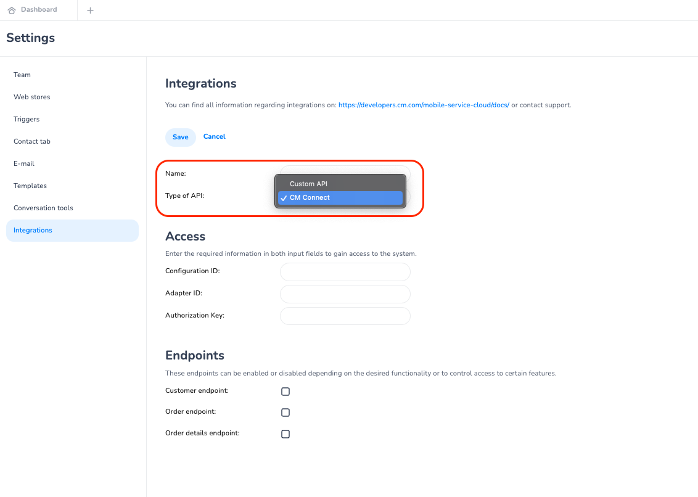Go to Web stores settings
The height and width of the screenshot is (497, 698).
[32, 97]
